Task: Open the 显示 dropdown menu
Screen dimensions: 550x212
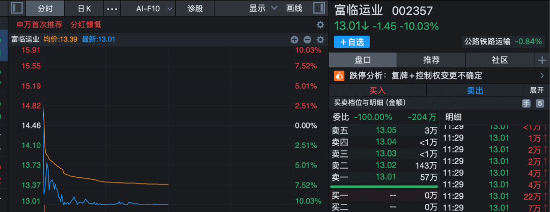Action: coord(263,8)
